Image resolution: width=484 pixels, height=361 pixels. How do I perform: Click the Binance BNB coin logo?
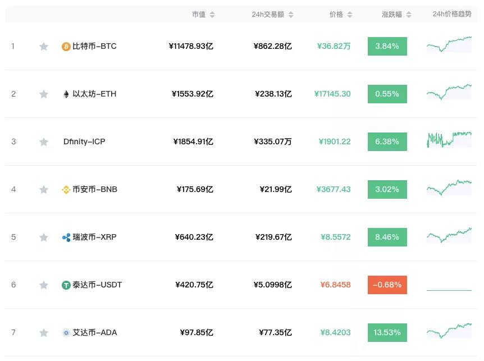(x=66, y=189)
